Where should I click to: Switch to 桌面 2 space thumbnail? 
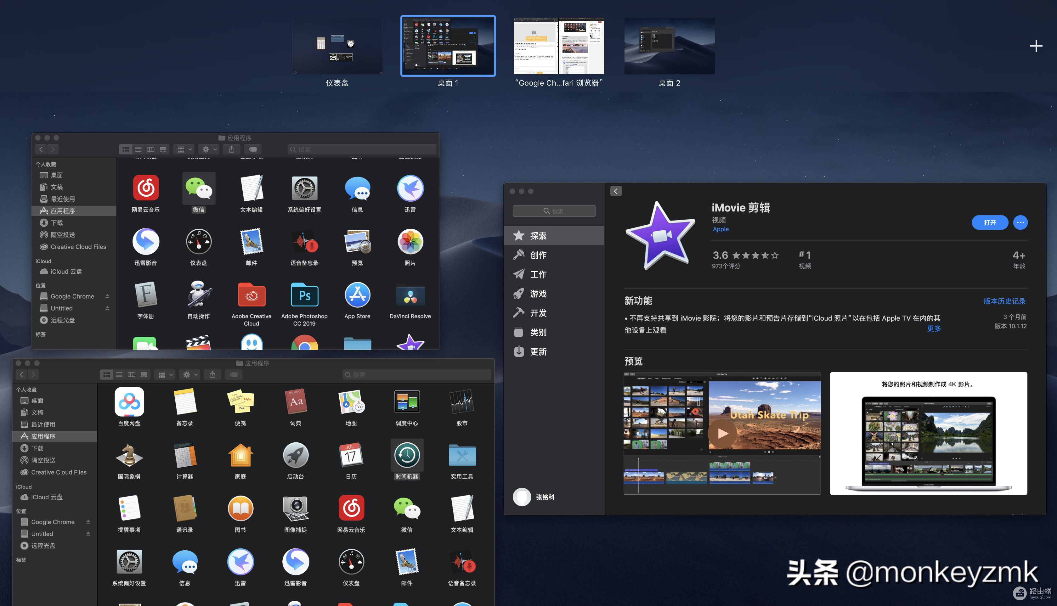(670, 46)
